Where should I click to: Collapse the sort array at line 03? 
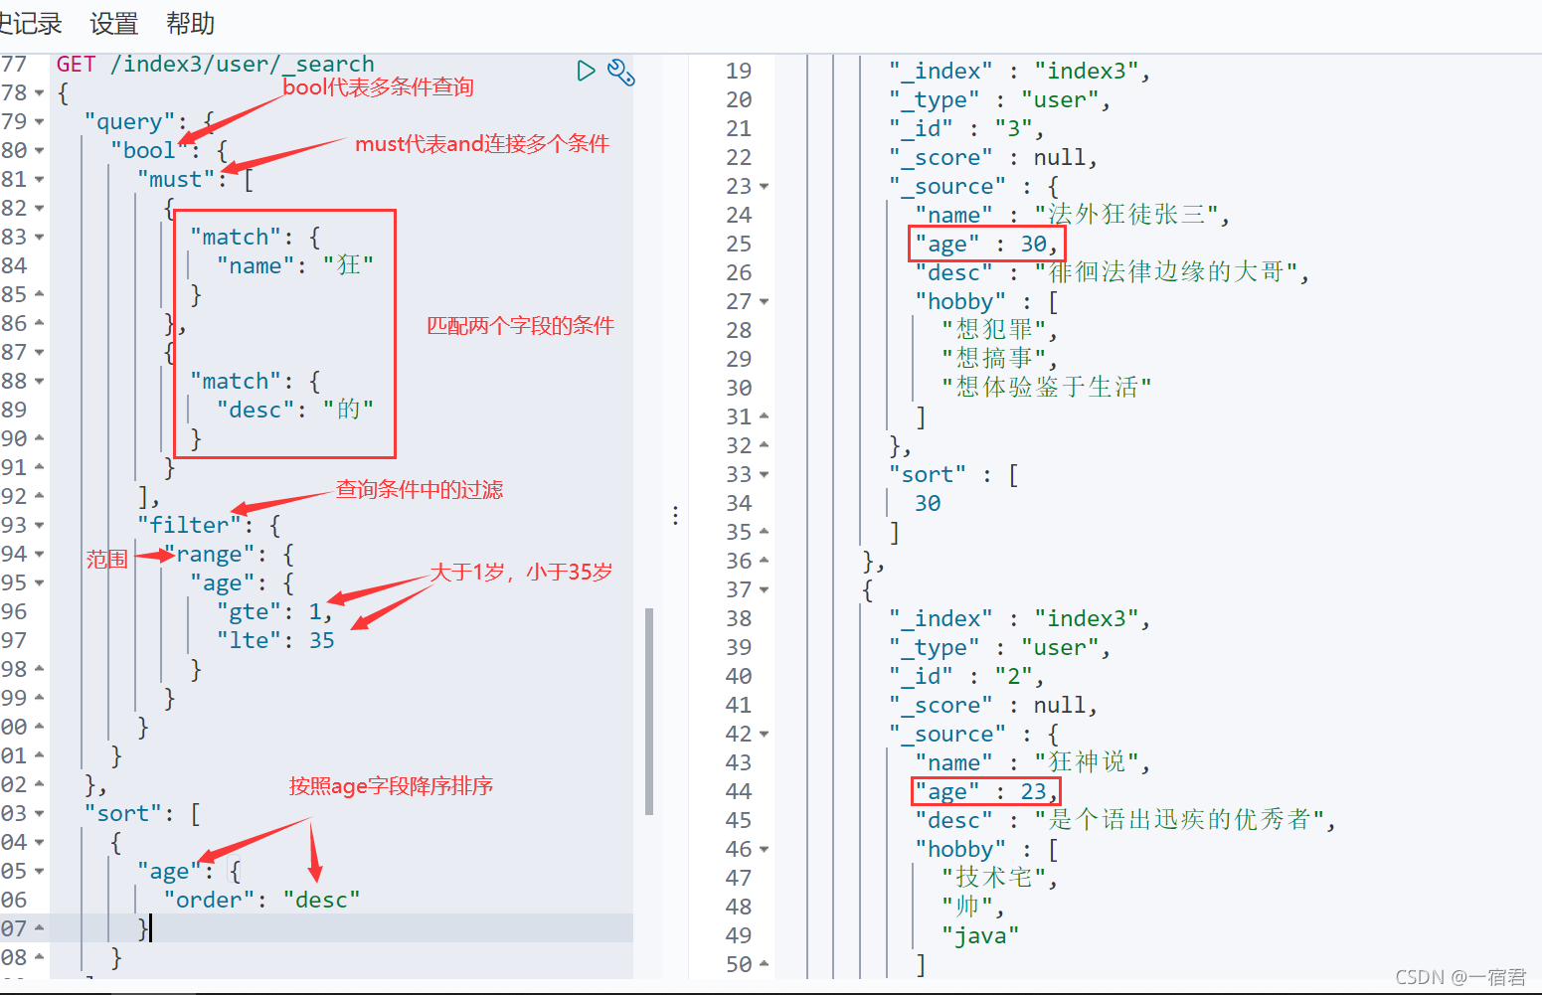click(39, 813)
